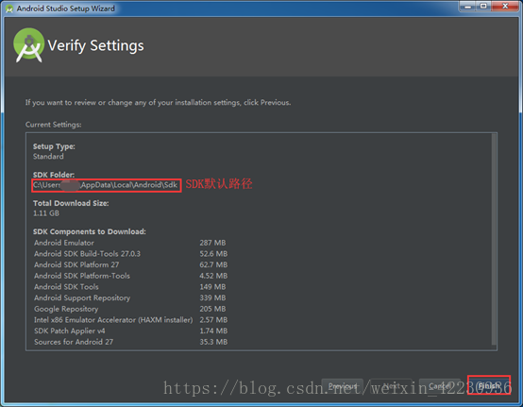The image size is (523, 407).
Task: Click the settings list vertical scrollbar
Action: (494, 240)
